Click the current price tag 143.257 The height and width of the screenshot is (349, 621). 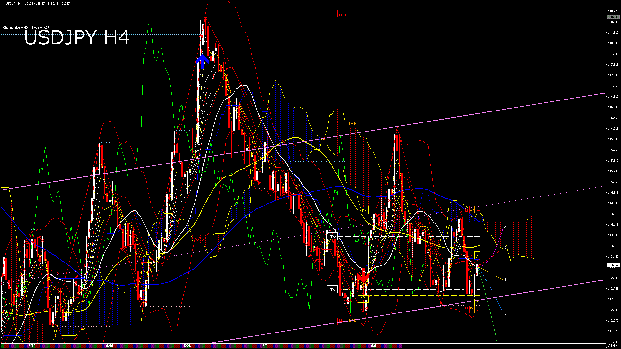tap(613, 265)
